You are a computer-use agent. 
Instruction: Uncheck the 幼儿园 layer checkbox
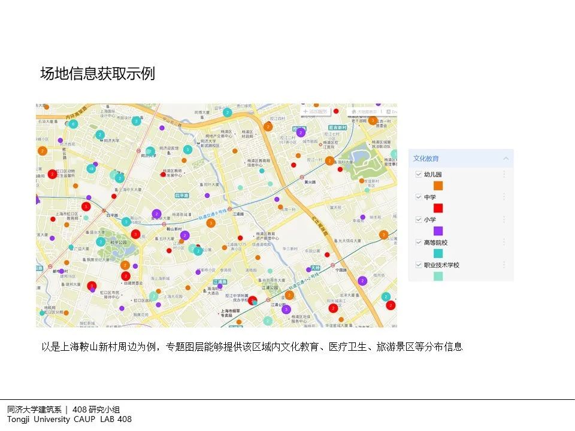tap(419, 174)
